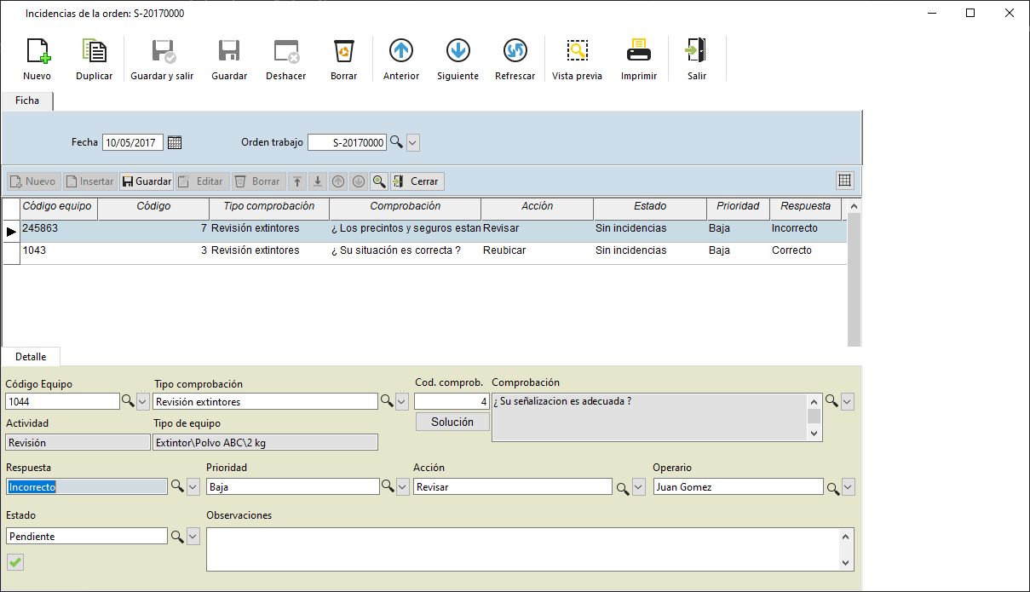Select the Ficha tab
The width and height of the screenshot is (1030, 592).
click(27, 101)
